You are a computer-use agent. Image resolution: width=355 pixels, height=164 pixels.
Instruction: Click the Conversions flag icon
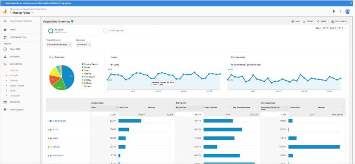pyautogui.click(x=5, y=110)
